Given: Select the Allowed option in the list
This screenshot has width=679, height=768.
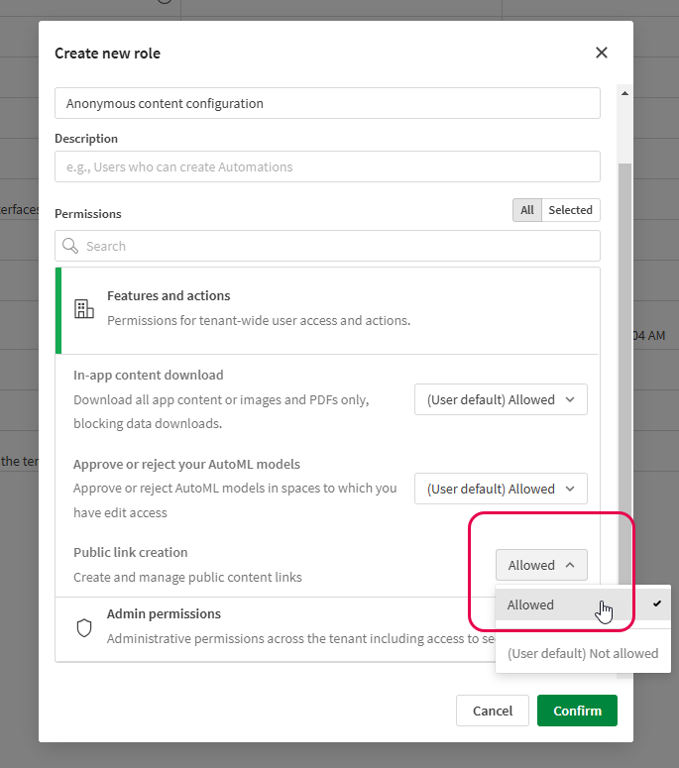Looking at the screenshot, I should point(531,604).
